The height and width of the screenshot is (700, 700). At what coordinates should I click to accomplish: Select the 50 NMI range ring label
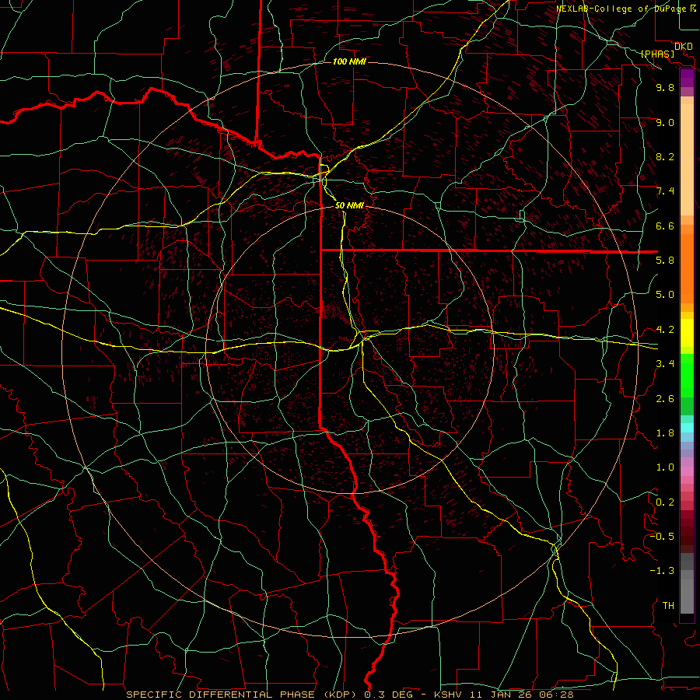coord(349,205)
